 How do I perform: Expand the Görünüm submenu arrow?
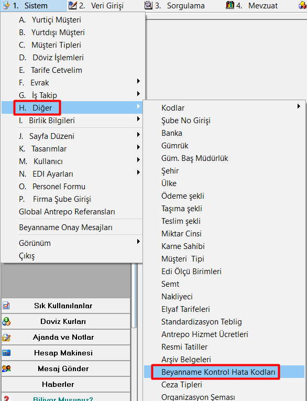(138, 242)
